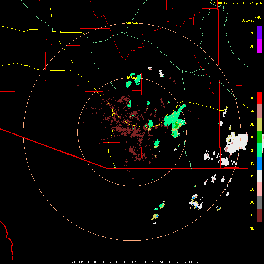Pick the RA bright green legend swatch
Viewport: 264px width, 264px height.
pyautogui.click(x=259, y=150)
